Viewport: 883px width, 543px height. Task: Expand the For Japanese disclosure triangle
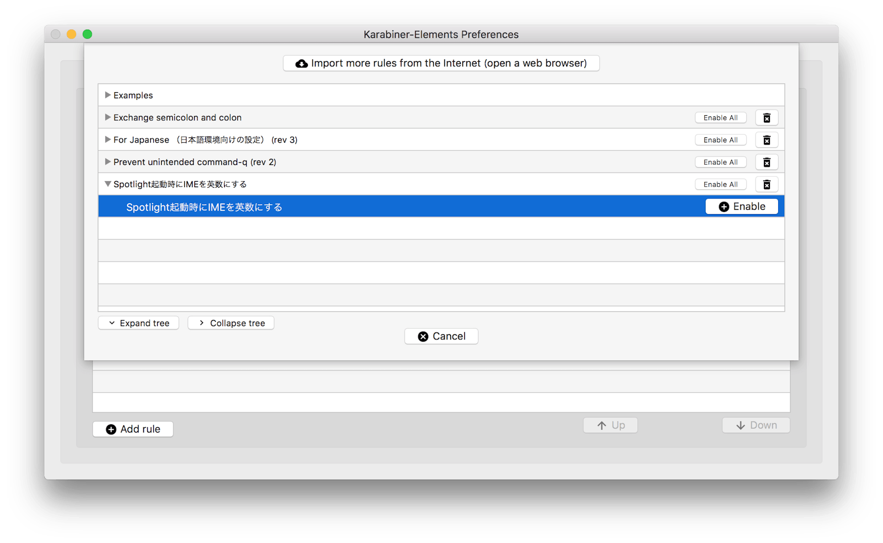click(108, 140)
